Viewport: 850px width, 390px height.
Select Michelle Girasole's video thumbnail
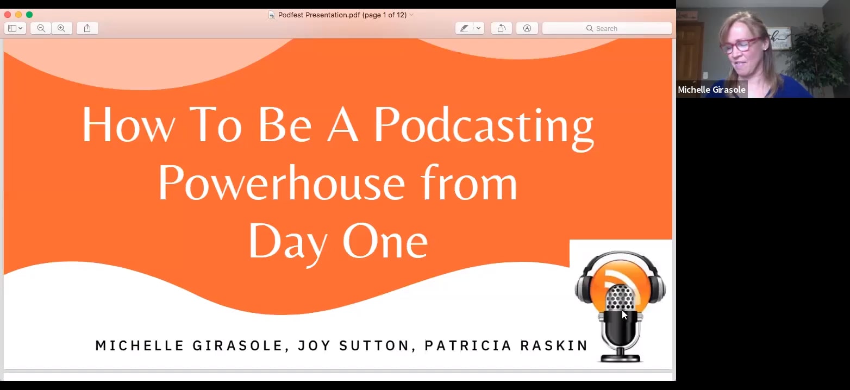point(761,49)
